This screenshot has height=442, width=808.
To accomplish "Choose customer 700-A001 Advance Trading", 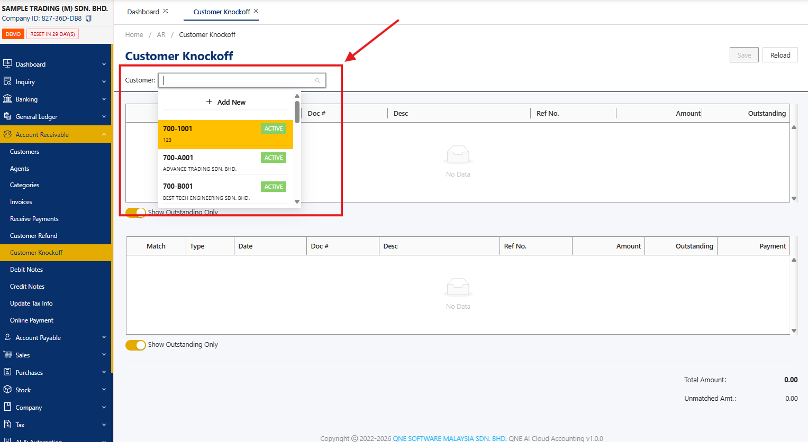I will click(x=225, y=163).
